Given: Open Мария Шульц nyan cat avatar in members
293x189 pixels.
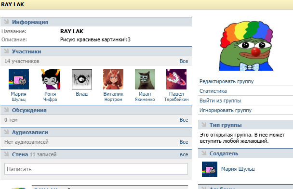Looking at the screenshot, I should (x=19, y=79).
